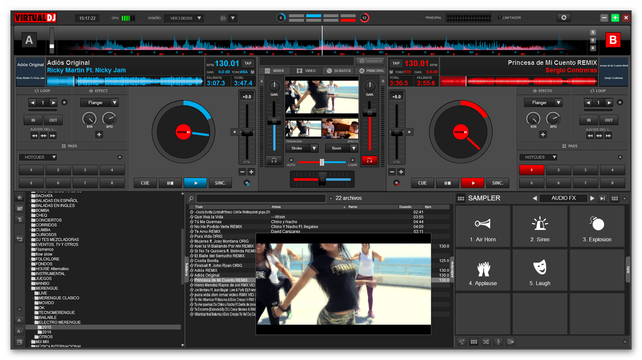Click deck A CUE button
This screenshot has width=642, height=360.
tap(145, 183)
